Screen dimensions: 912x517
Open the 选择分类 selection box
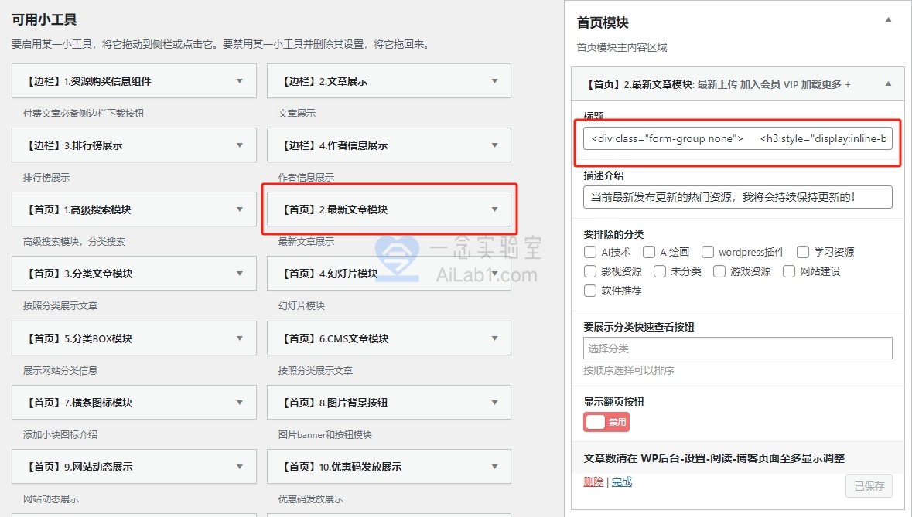pos(737,349)
